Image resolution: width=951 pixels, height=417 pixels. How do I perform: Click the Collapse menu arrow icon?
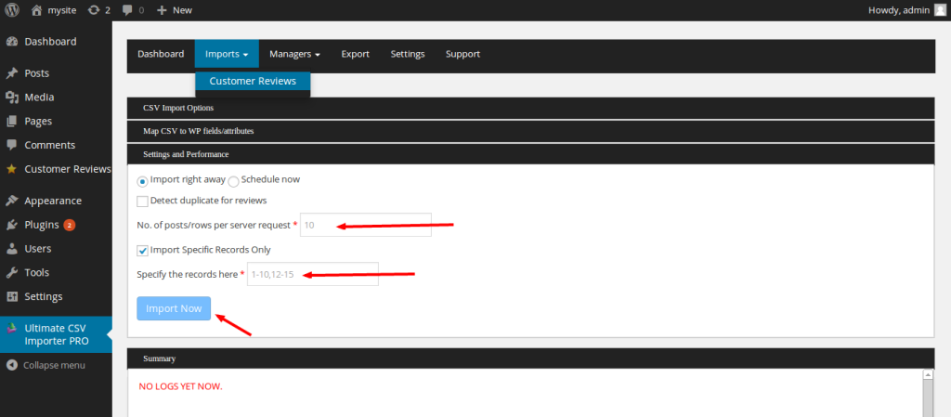click(x=11, y=366)
